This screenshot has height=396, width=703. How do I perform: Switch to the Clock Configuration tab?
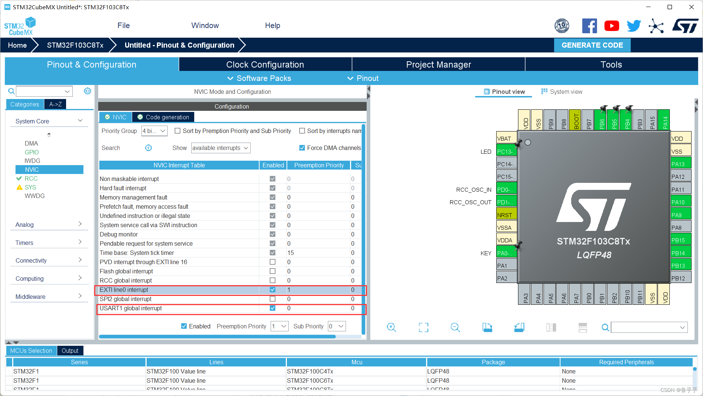click(x=265, y=64)
